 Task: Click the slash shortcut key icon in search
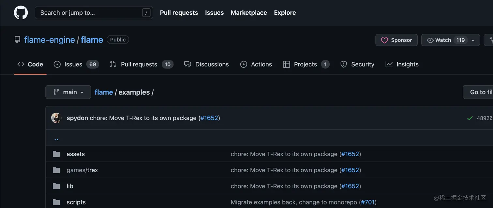pos(146,13)
